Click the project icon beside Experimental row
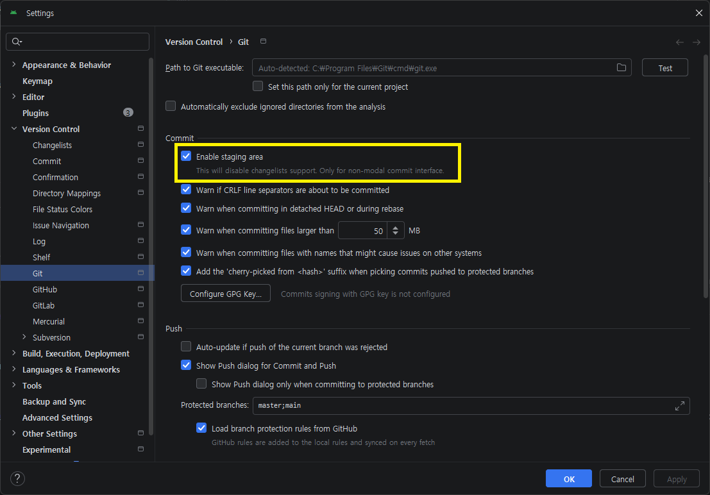The image size is (710, 495). (x=141, y=449)
